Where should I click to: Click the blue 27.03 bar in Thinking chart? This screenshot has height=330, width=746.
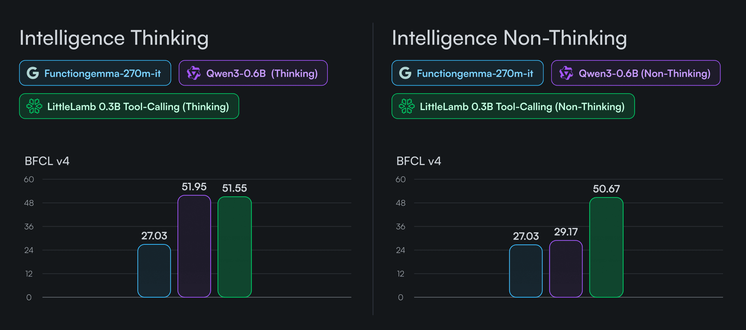coord(154,271)
